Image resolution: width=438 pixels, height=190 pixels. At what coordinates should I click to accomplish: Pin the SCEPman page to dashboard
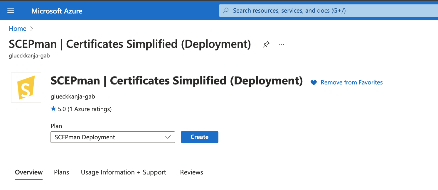266,45
